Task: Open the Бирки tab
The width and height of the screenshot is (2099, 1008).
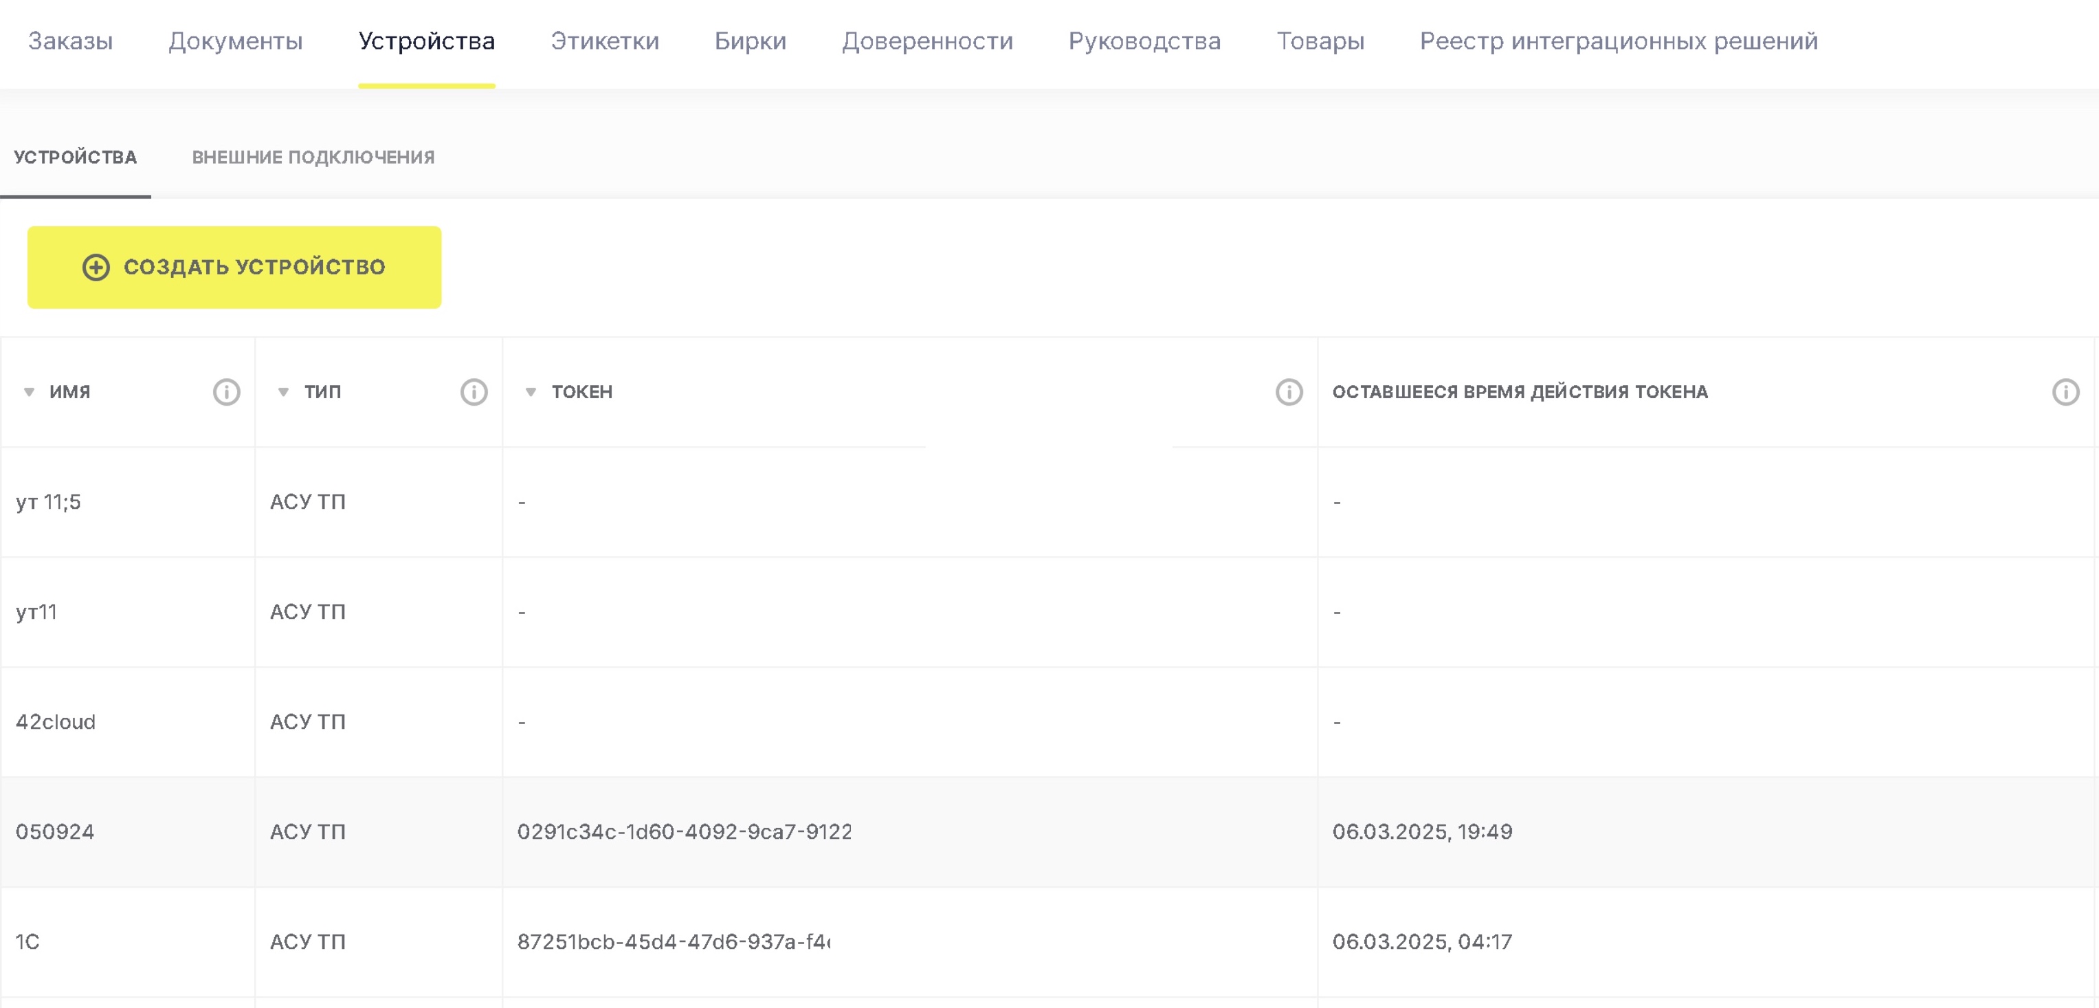Action: [x=751, y=41]
